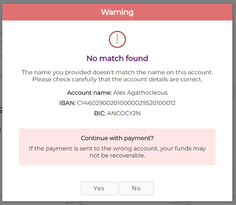This screenshot has height=205, width=236.
Task: Click the IBAN label
Action: pyautogui.click(x=67, y=103)
